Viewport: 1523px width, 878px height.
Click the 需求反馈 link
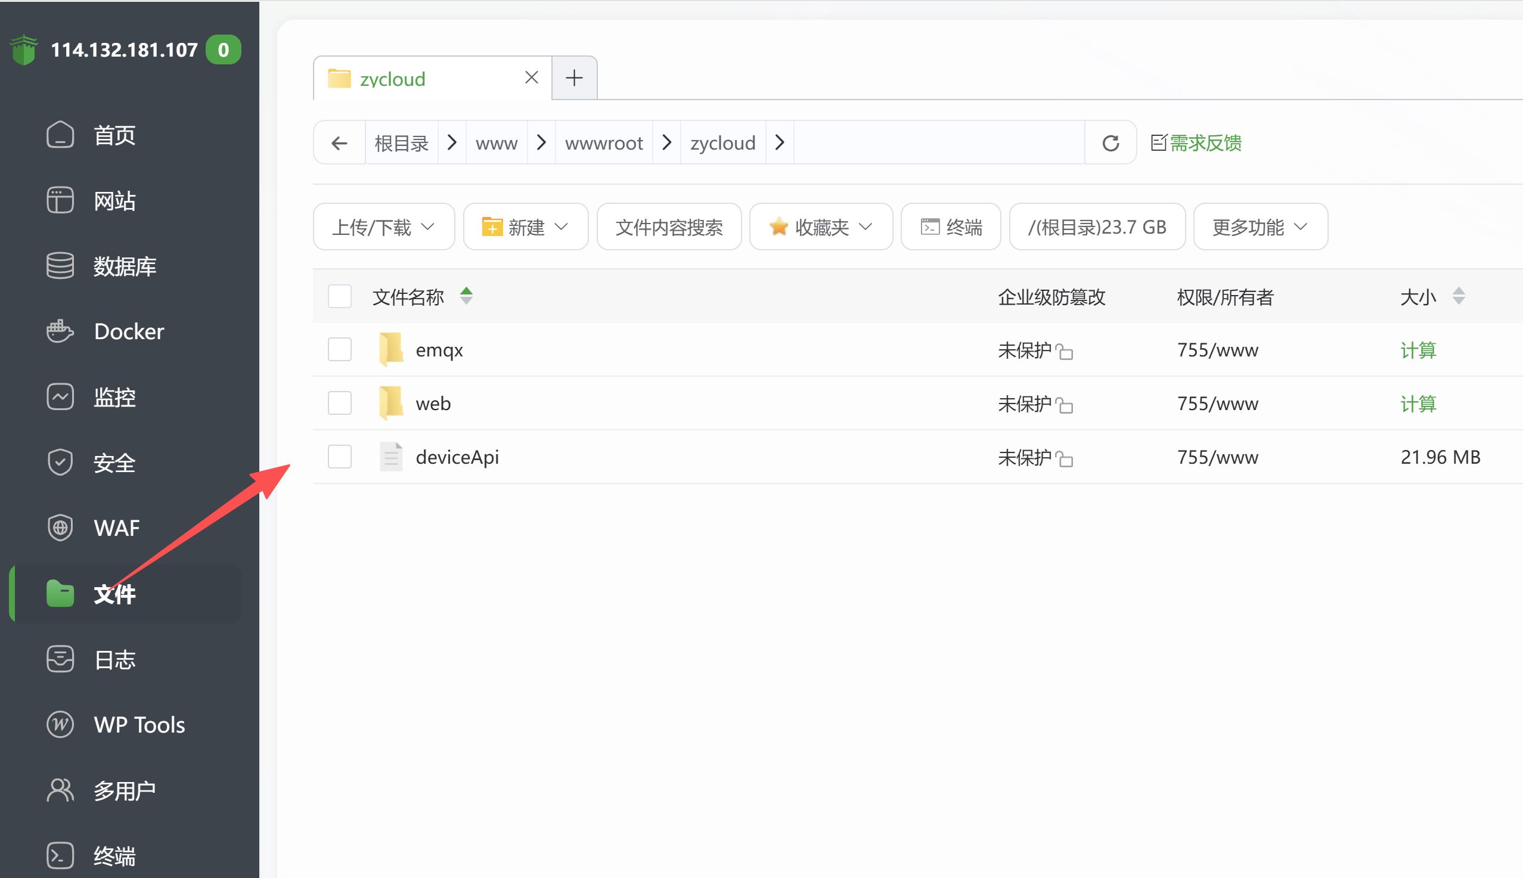[x=1205, y=143]
